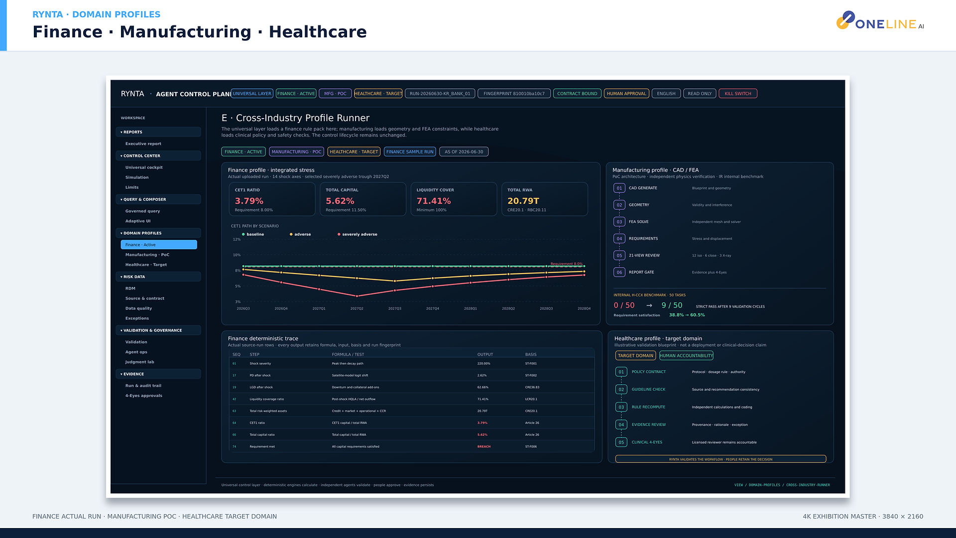Select the MANUFACTURING · POC chip under the page title
This screenshot has height=538, width=956.
297,152
